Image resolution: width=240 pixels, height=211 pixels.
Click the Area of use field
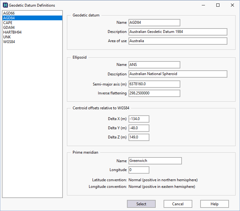(x=178, y=41)
